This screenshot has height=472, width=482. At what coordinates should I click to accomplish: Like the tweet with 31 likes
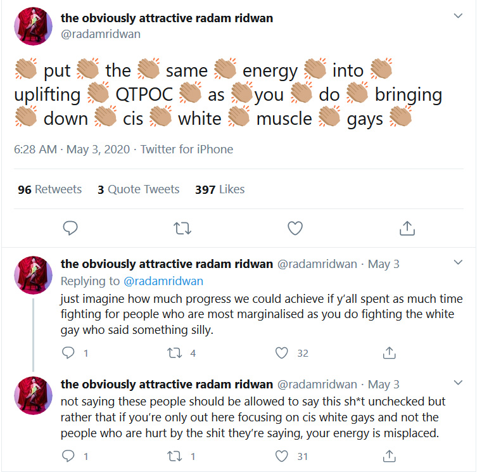coord(282,456)
